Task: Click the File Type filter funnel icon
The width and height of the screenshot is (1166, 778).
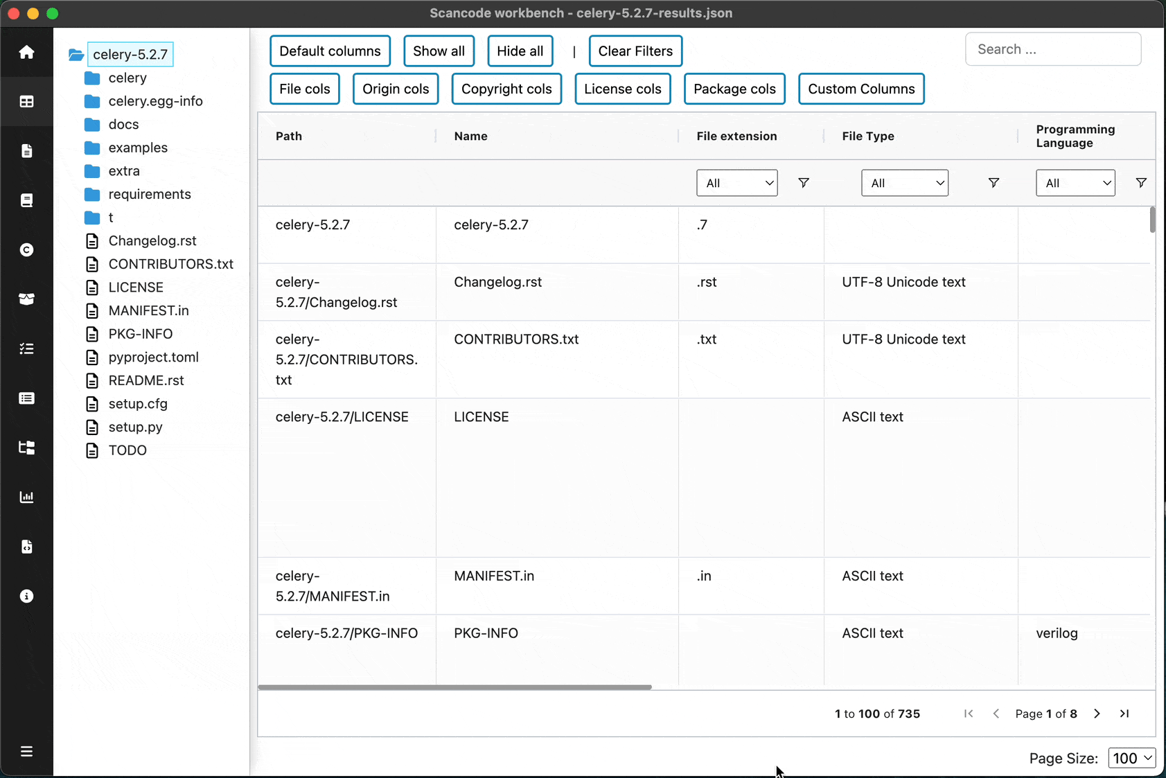Action: tap(993, 183)
